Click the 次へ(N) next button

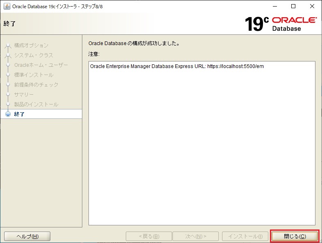[195, 236]
